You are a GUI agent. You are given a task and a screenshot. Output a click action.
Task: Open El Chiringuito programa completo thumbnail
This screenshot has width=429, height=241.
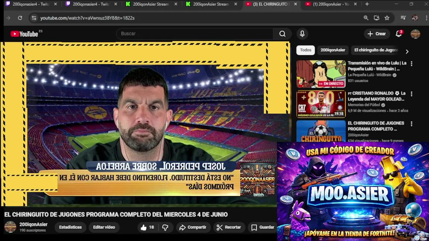pos(321,131)
